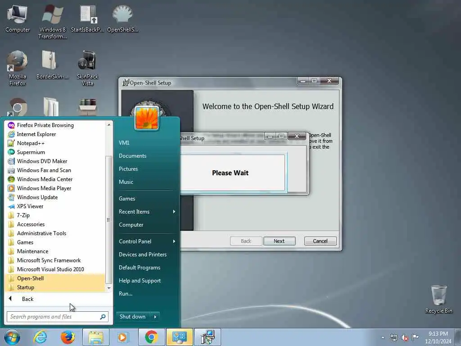Expand the Games program folder
Viewport: 461px width, 346px height.
[55, 242]
